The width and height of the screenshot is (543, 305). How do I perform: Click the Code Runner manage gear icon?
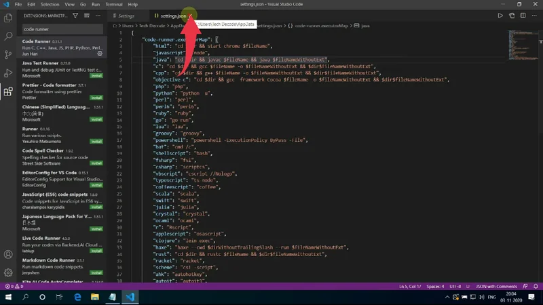tap(100, 54)
